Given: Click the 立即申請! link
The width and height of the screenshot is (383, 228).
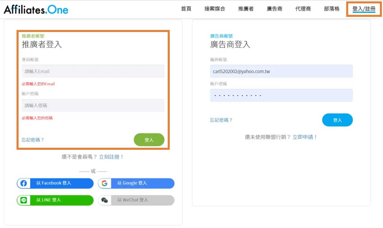Looking at the screenshot, I should [x=305, y=137].
